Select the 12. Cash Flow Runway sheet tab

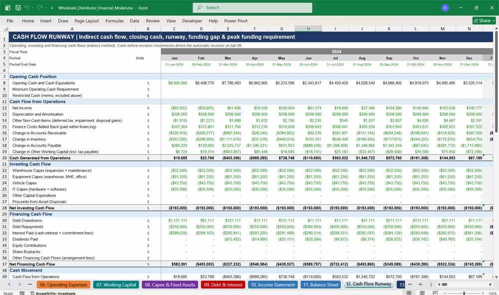click(369, 284)
